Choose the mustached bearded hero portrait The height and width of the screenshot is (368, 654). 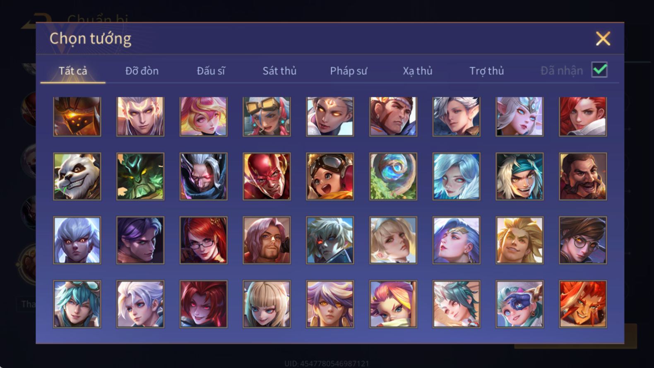tap(583, 176)
